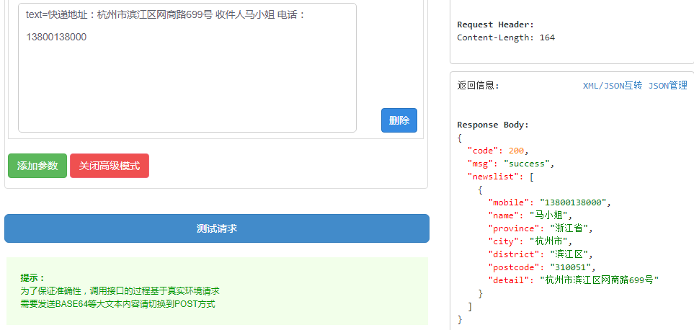Click the "city": "杭州市" line
The height and width of the screenshot is (330, 694).
click(x=530, y=241)
